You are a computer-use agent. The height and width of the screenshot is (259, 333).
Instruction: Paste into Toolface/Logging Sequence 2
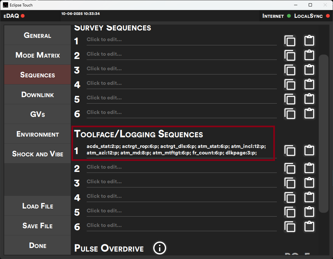[309, 168]
